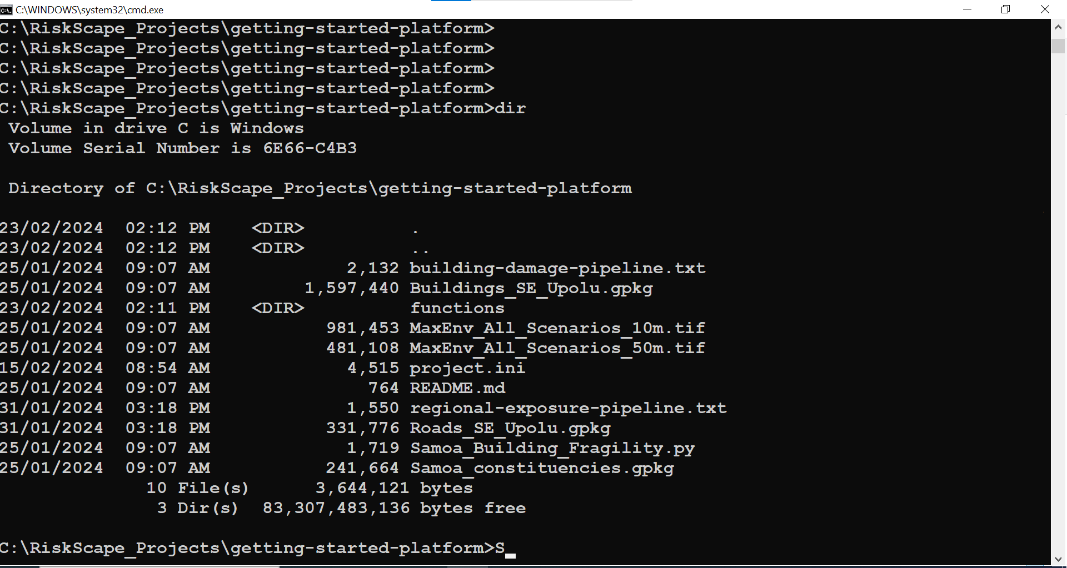Click the file size 241,664

[363, 468]
